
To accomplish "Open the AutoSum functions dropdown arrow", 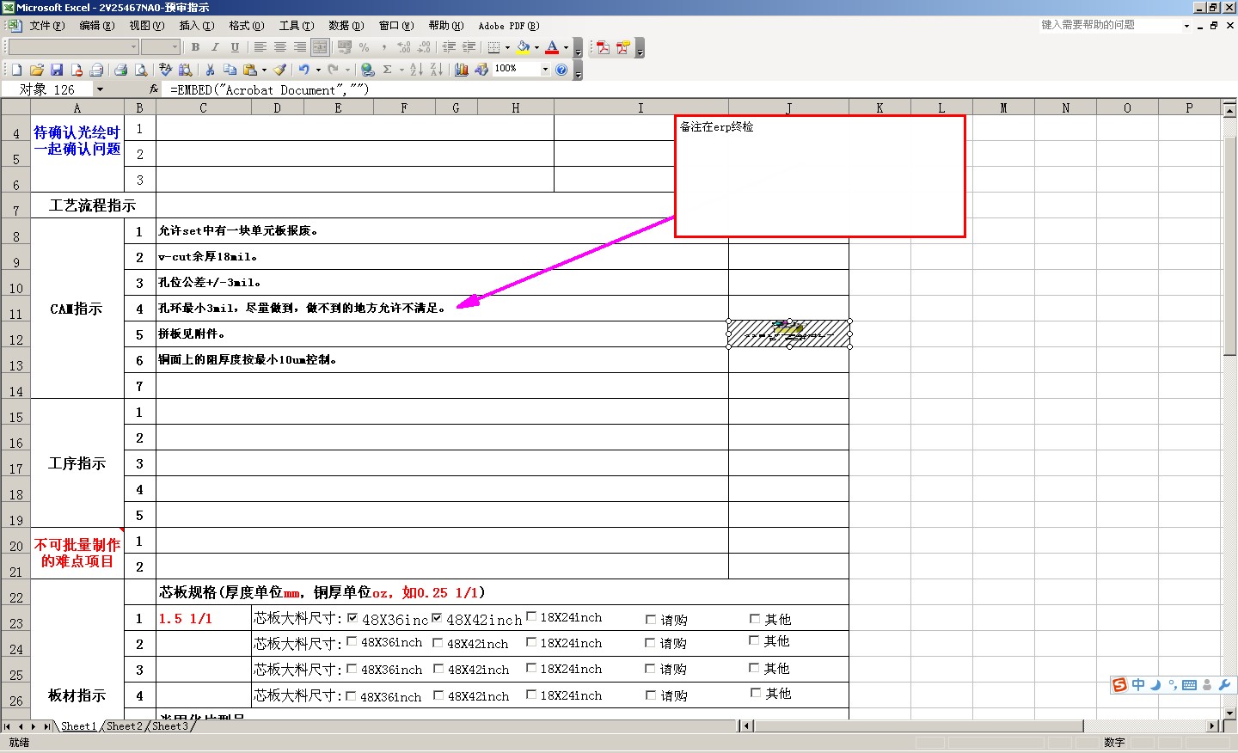I will [x=401, y=70].
